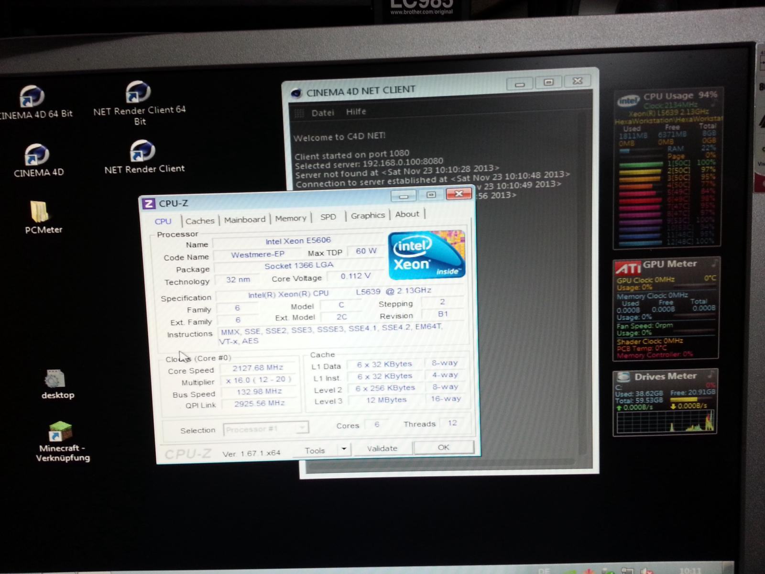Click the Threads count value 12
765x574 pixels.
pyautogui.click(x=452, y=423)
